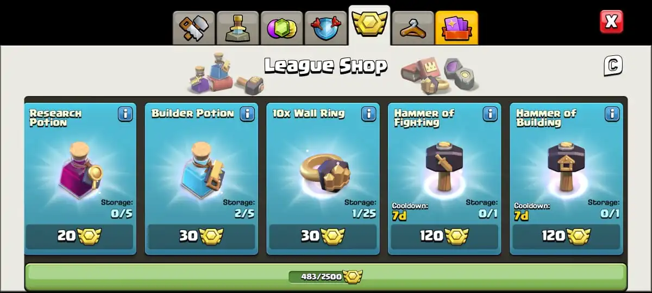Click the C icon beside League Shop
Viewport: 652px width, 293px height.
click(x=613, y=66)
